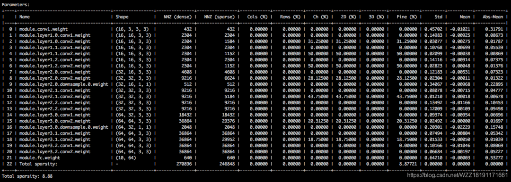The height and width of the screenshot is (182, 511).
Task: Click the Name column header
Action: tap(25, 17)
